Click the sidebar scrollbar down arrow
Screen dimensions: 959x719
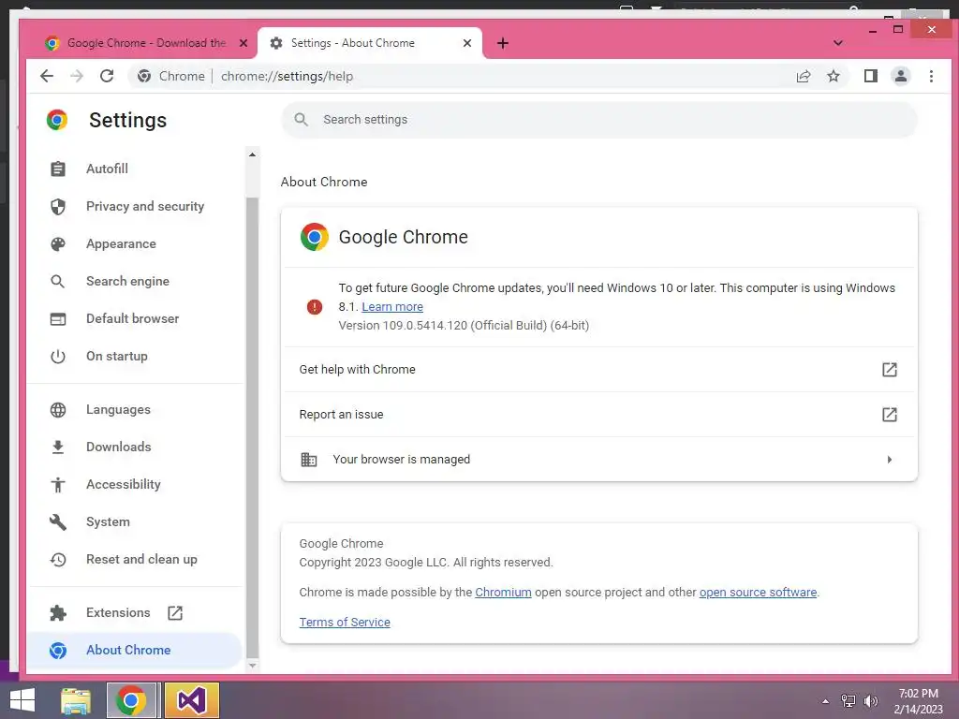pyautogui.click(x=252, y=666)
